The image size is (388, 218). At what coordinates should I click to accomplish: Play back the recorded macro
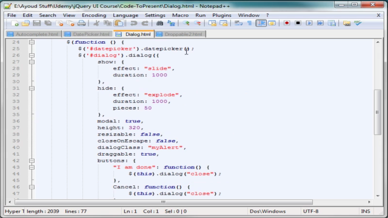(x=309, y=23)
